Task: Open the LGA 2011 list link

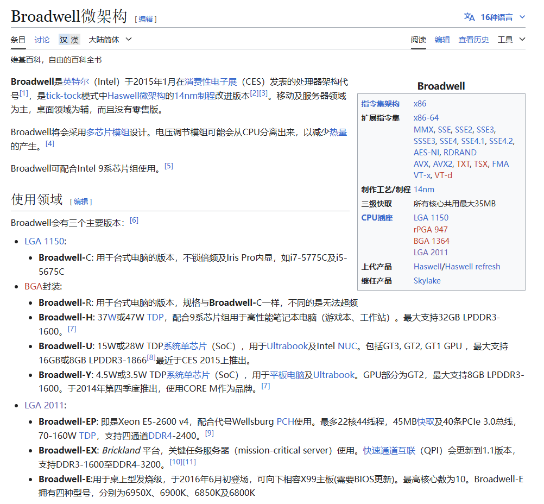Action: (45, 405)
